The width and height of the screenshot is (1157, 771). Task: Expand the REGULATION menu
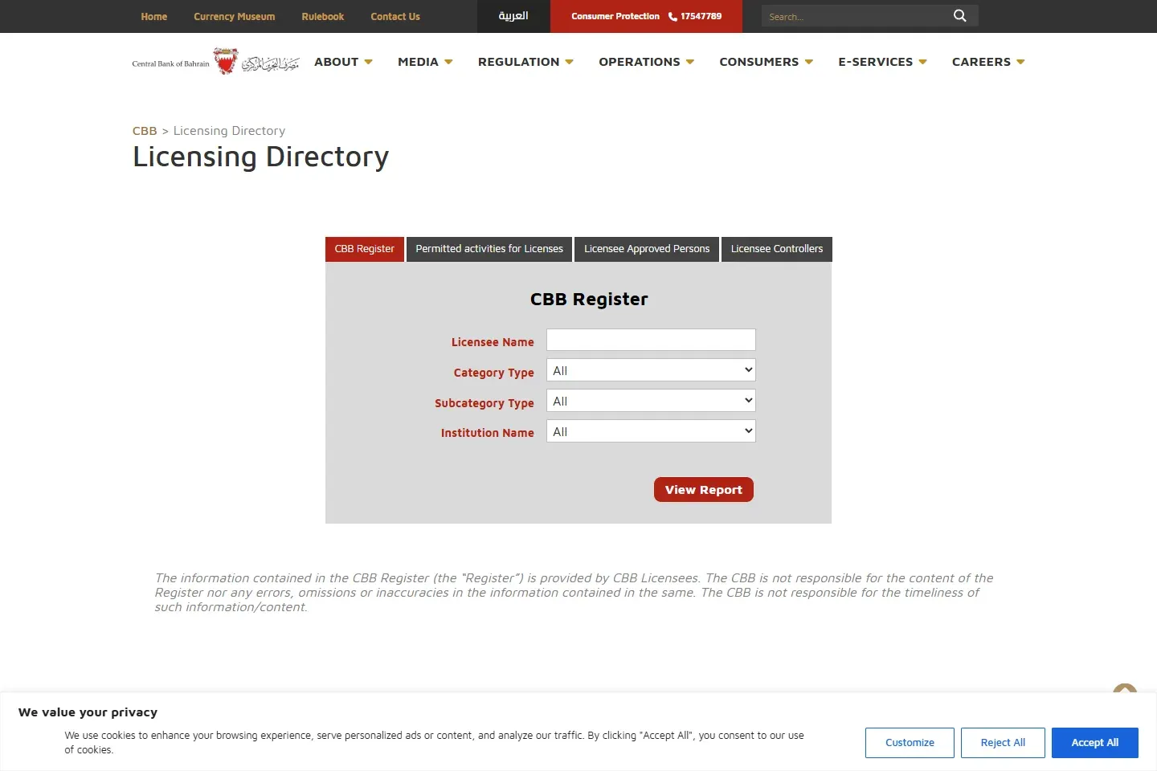[525, 62]
